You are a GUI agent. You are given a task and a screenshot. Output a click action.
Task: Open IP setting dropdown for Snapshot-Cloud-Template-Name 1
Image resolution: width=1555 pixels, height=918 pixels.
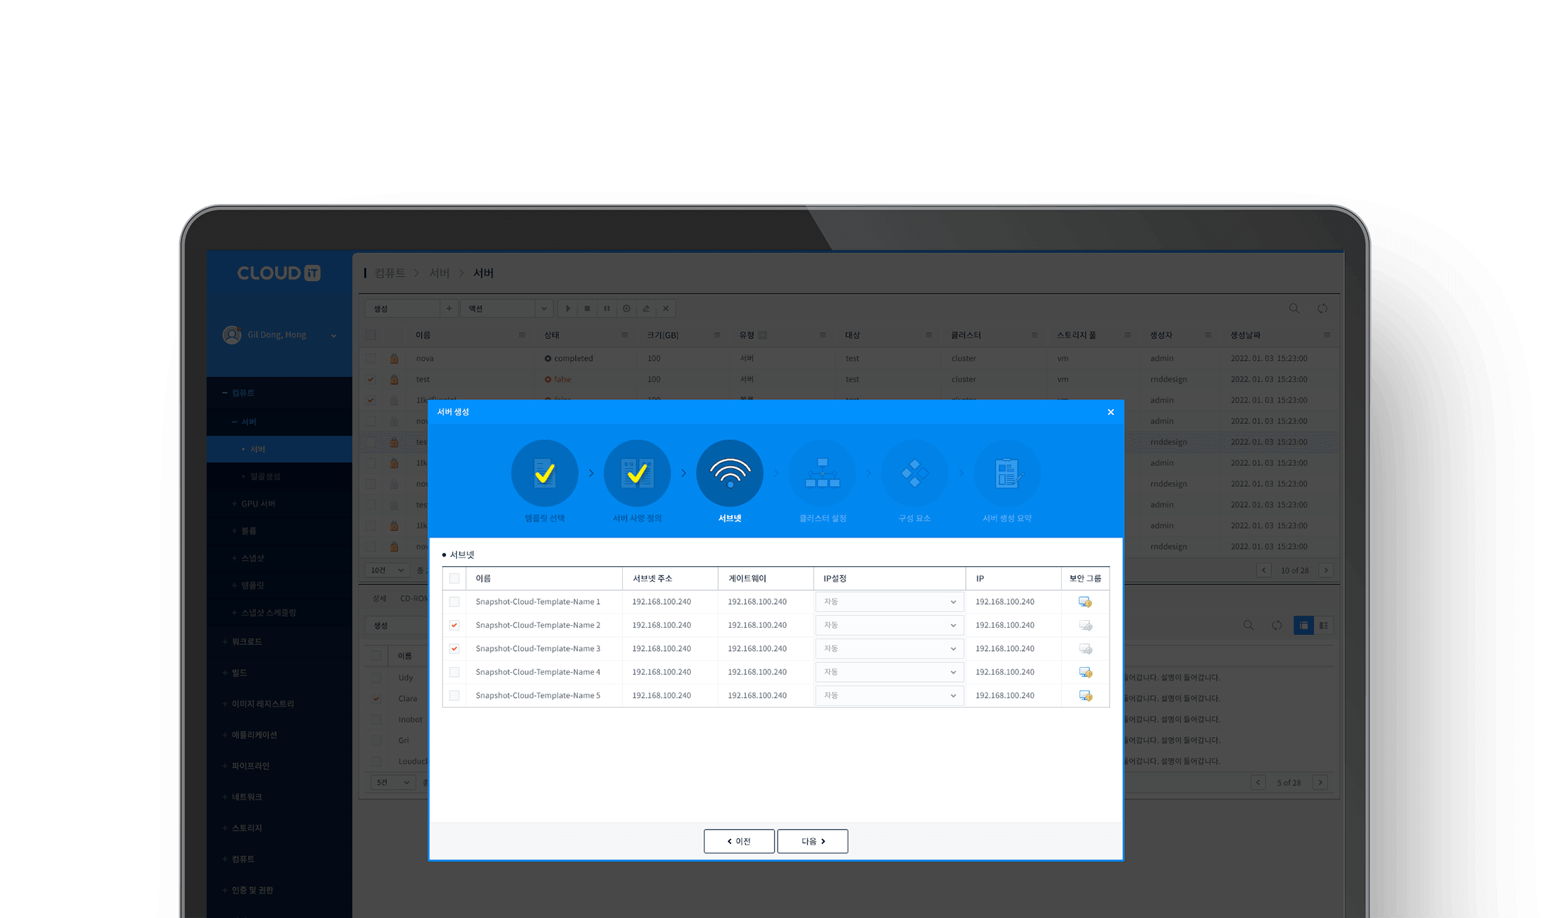[x=889, y=602]
